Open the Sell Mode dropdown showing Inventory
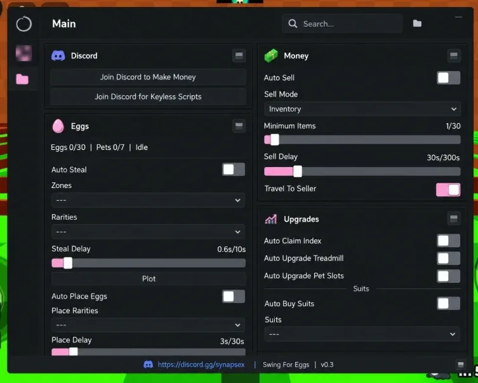The height and width of the screenshot is (383, 478). [x=362, y=109]
